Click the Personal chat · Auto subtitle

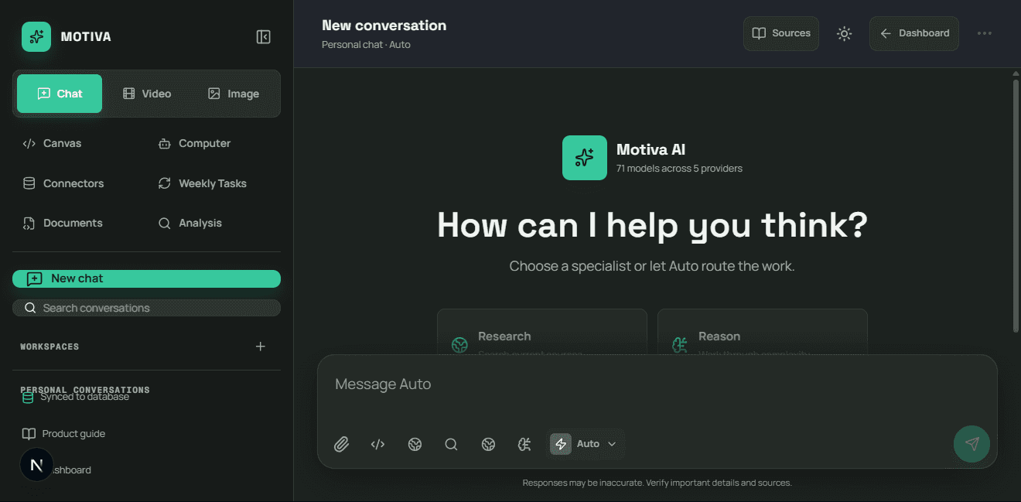pos(366,45)
